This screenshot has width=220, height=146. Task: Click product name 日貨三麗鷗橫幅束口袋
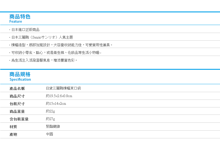click(x=63, y=88)
